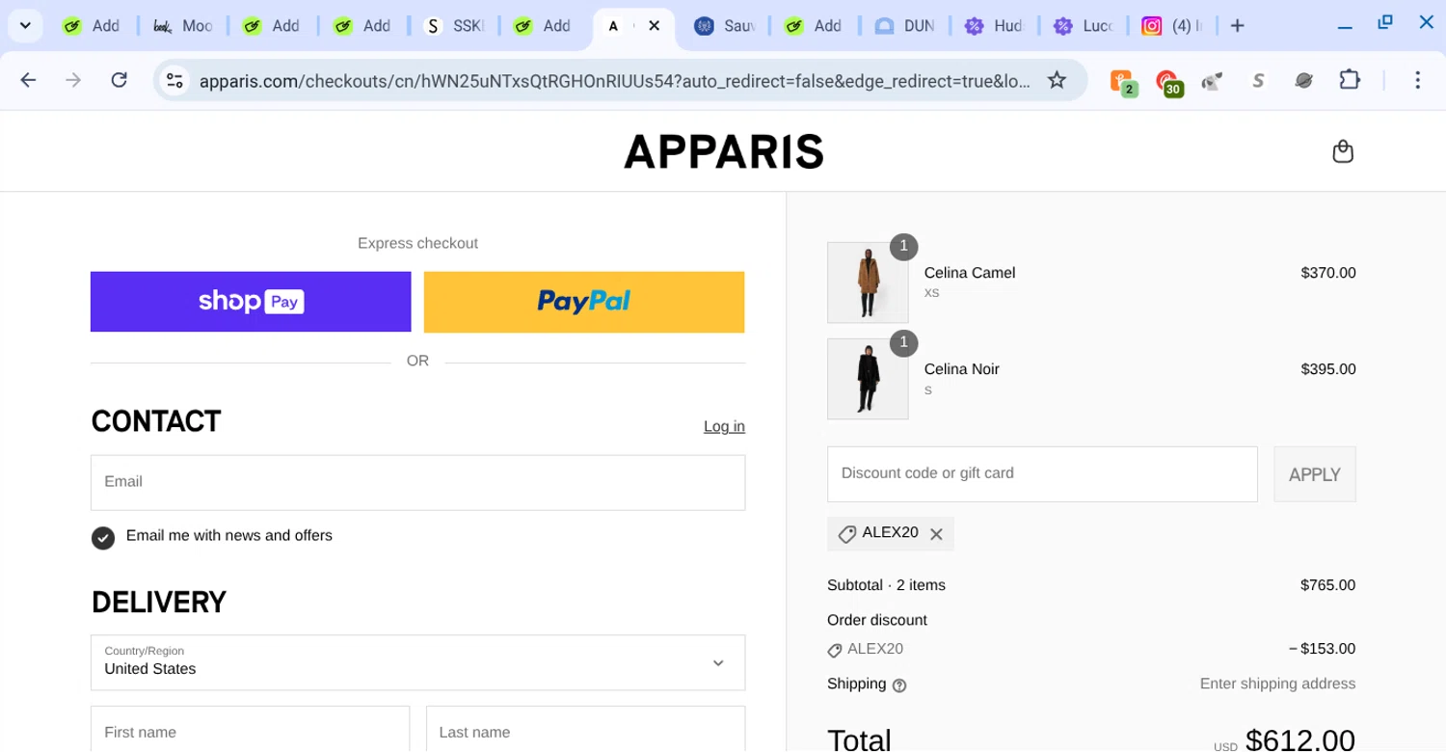The image size is (1446, 752).
Task: Open a new browser tab
Action: click(x=1238, y=26)
